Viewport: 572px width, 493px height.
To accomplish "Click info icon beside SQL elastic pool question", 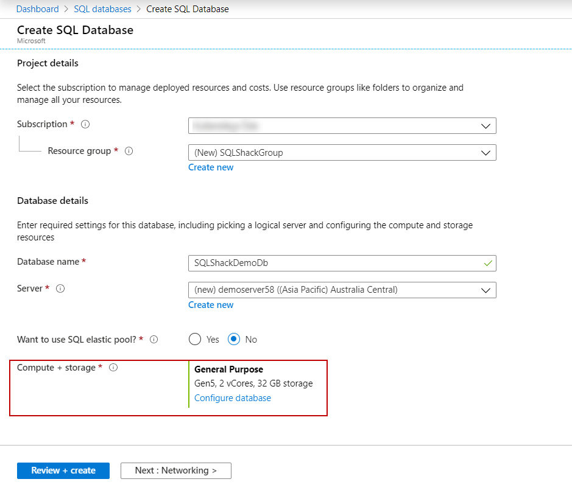I will [x=154, y=340].
